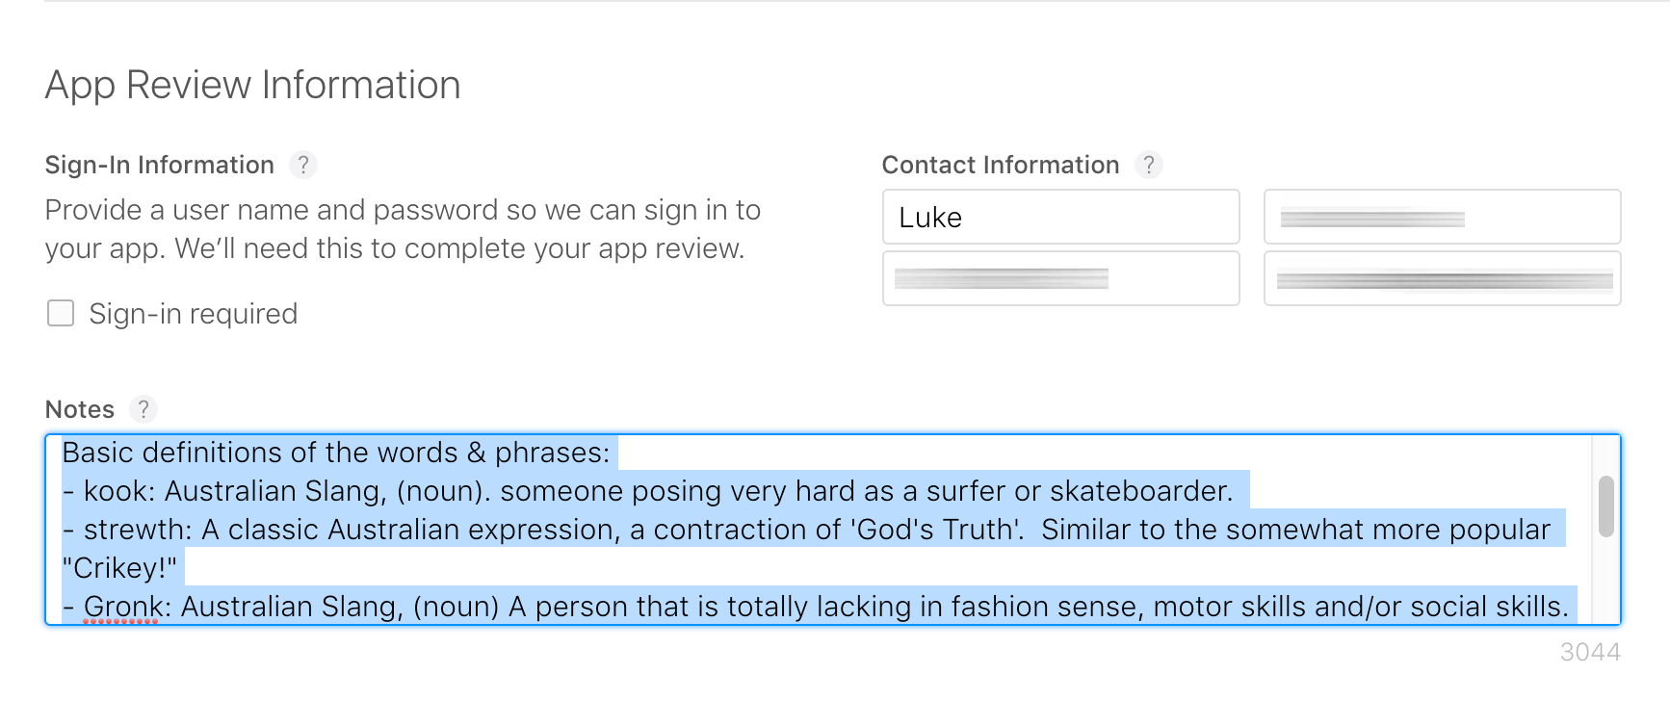Click the 3044 character counter
1670x726 pixels.
pyautogui.click(x=1590, y=653)
